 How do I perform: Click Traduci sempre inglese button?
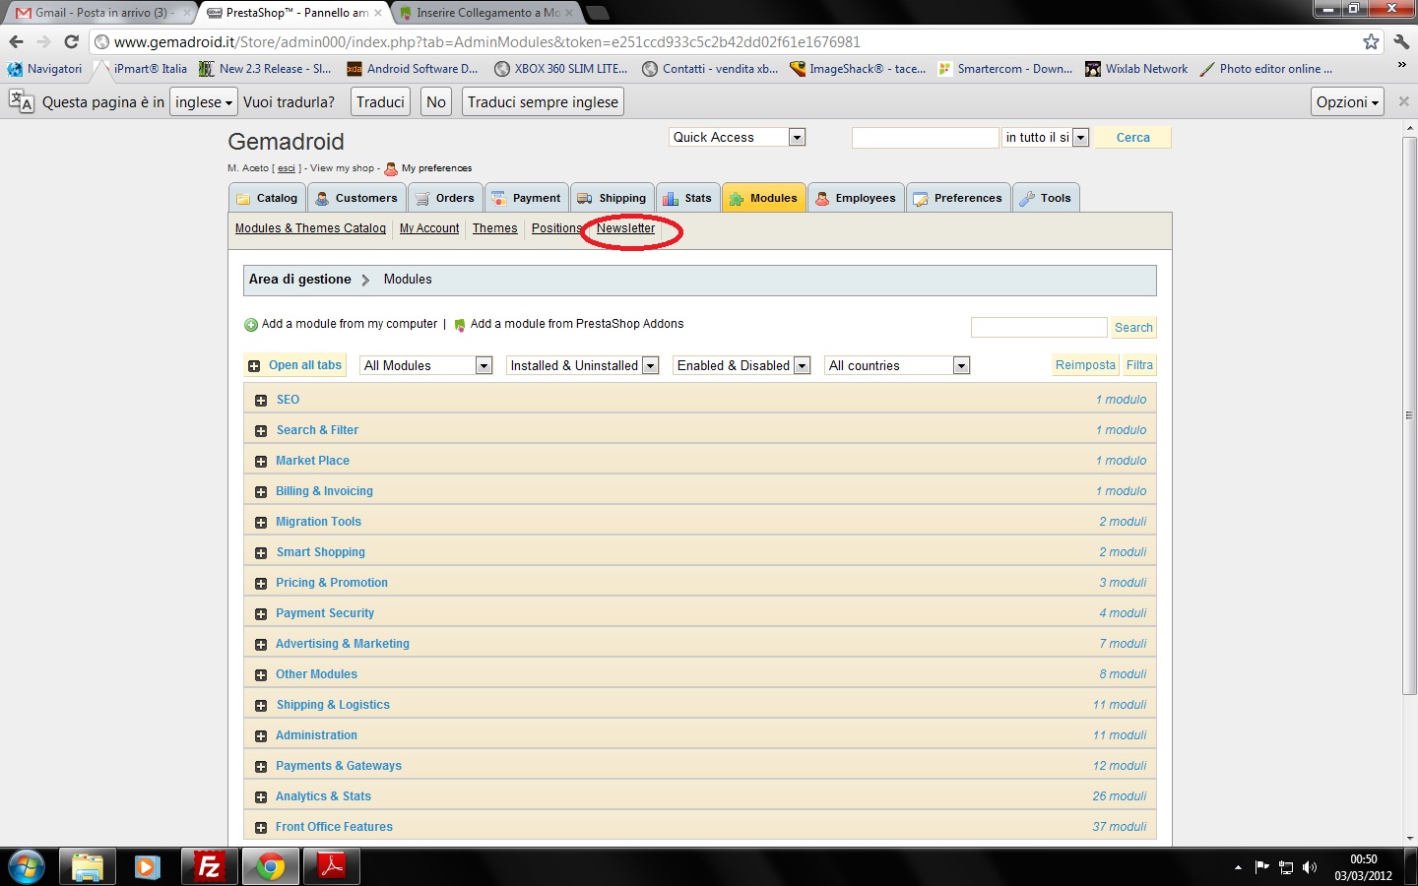543,102
